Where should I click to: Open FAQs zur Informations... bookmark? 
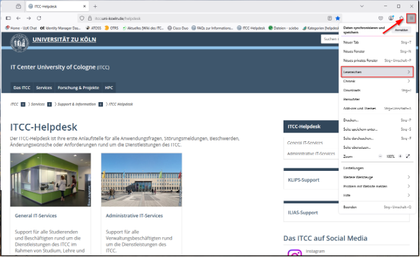click(x=212, y=28)
